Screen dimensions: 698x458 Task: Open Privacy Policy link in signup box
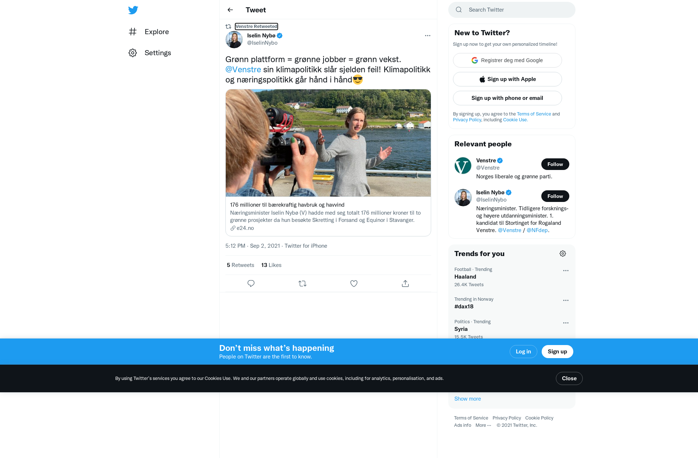tap(467, 120)
